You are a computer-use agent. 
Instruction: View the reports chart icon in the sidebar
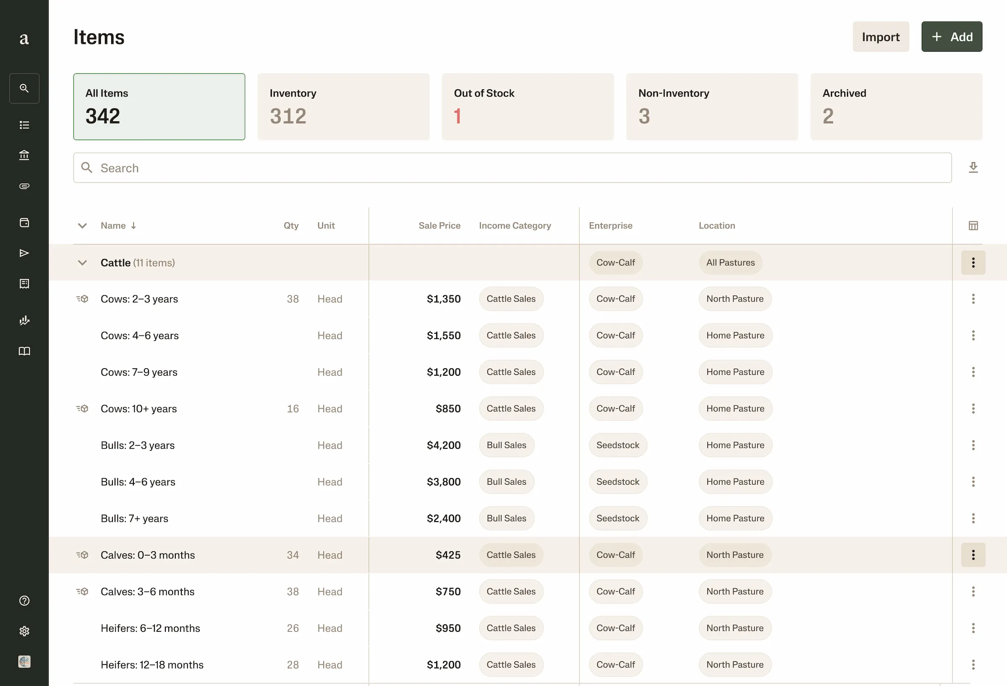[24, 320]
